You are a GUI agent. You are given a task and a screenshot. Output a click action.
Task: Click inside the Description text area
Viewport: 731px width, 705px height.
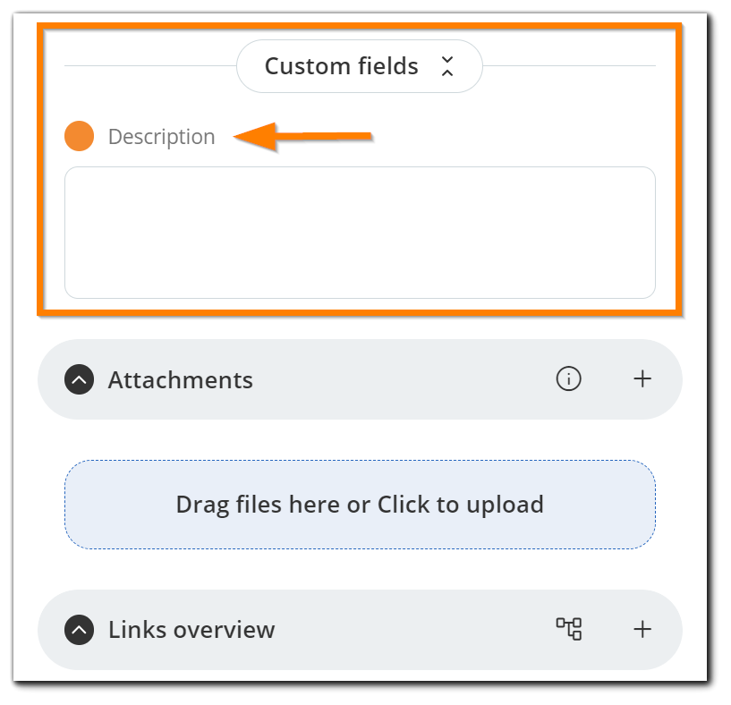[x=360, y=231]
